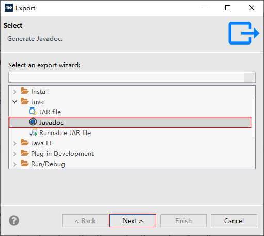
Task: Focus the export wizard filter field
Action: tap(132, 77)
